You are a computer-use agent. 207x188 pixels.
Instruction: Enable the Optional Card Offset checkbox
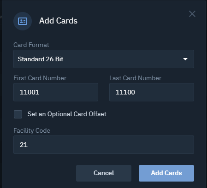click(x=18, y=114)
